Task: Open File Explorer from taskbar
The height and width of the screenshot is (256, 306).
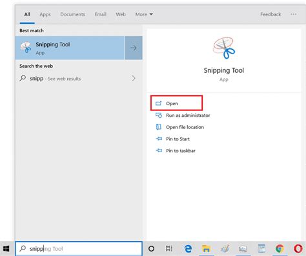Action: 206,249
